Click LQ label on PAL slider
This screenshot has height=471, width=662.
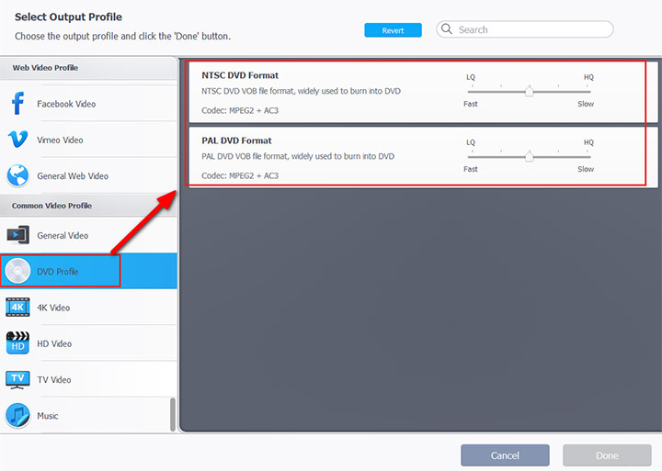(471, 142)
